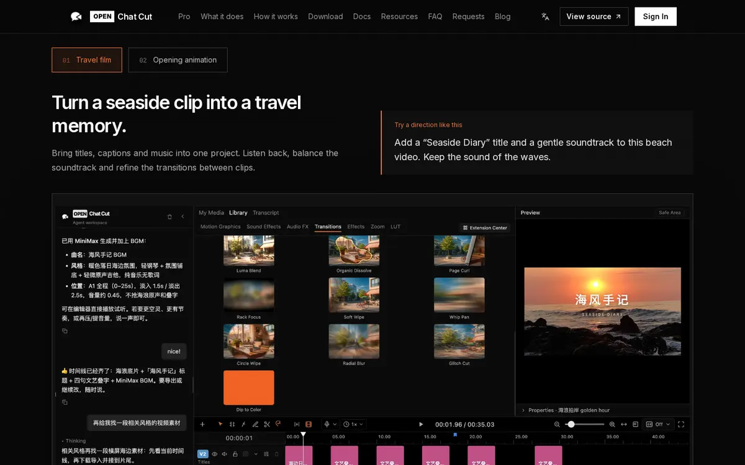Select the scissors cut tool
The image size is (745, 465).
pos(267,424)
